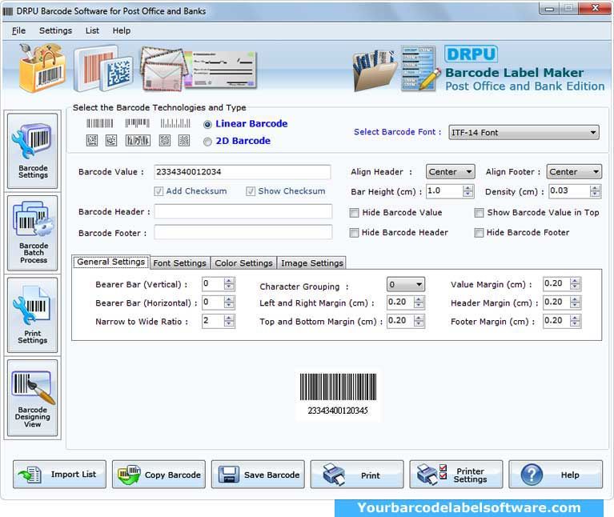Viewport: 614px width, 517px height.
Task: Click the barcode and QR label banner icon
Action: tap(104, 69)
